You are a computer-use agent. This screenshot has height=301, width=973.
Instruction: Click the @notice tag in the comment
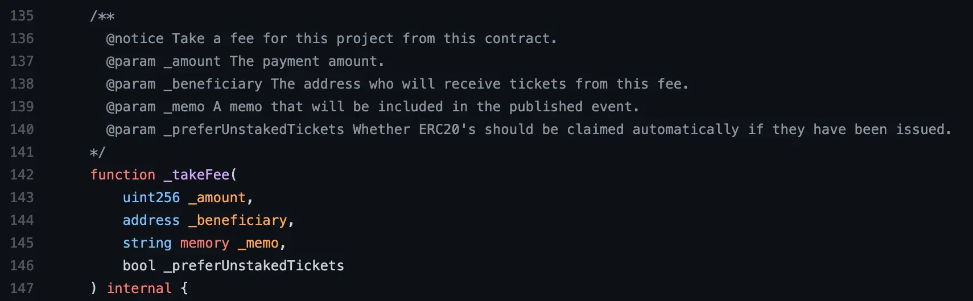[x=135, y=39]
